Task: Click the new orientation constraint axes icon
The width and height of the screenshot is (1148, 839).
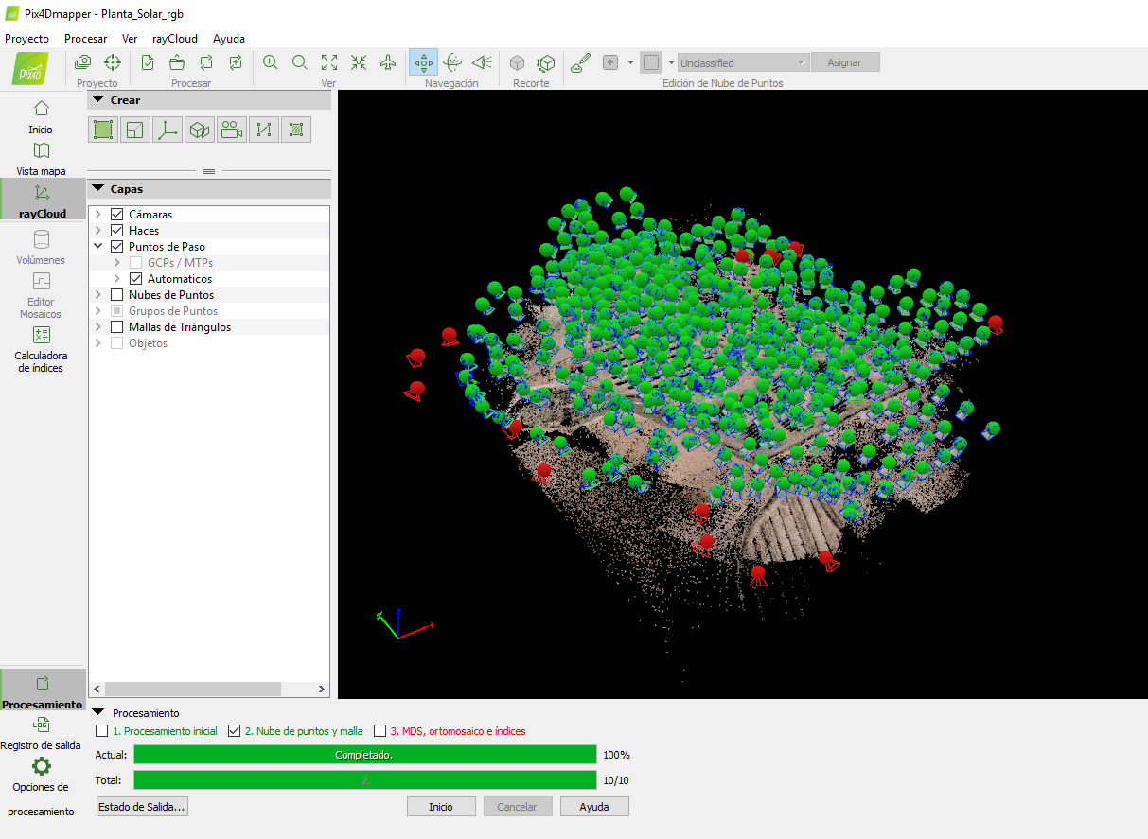Action: pos(168,130)
